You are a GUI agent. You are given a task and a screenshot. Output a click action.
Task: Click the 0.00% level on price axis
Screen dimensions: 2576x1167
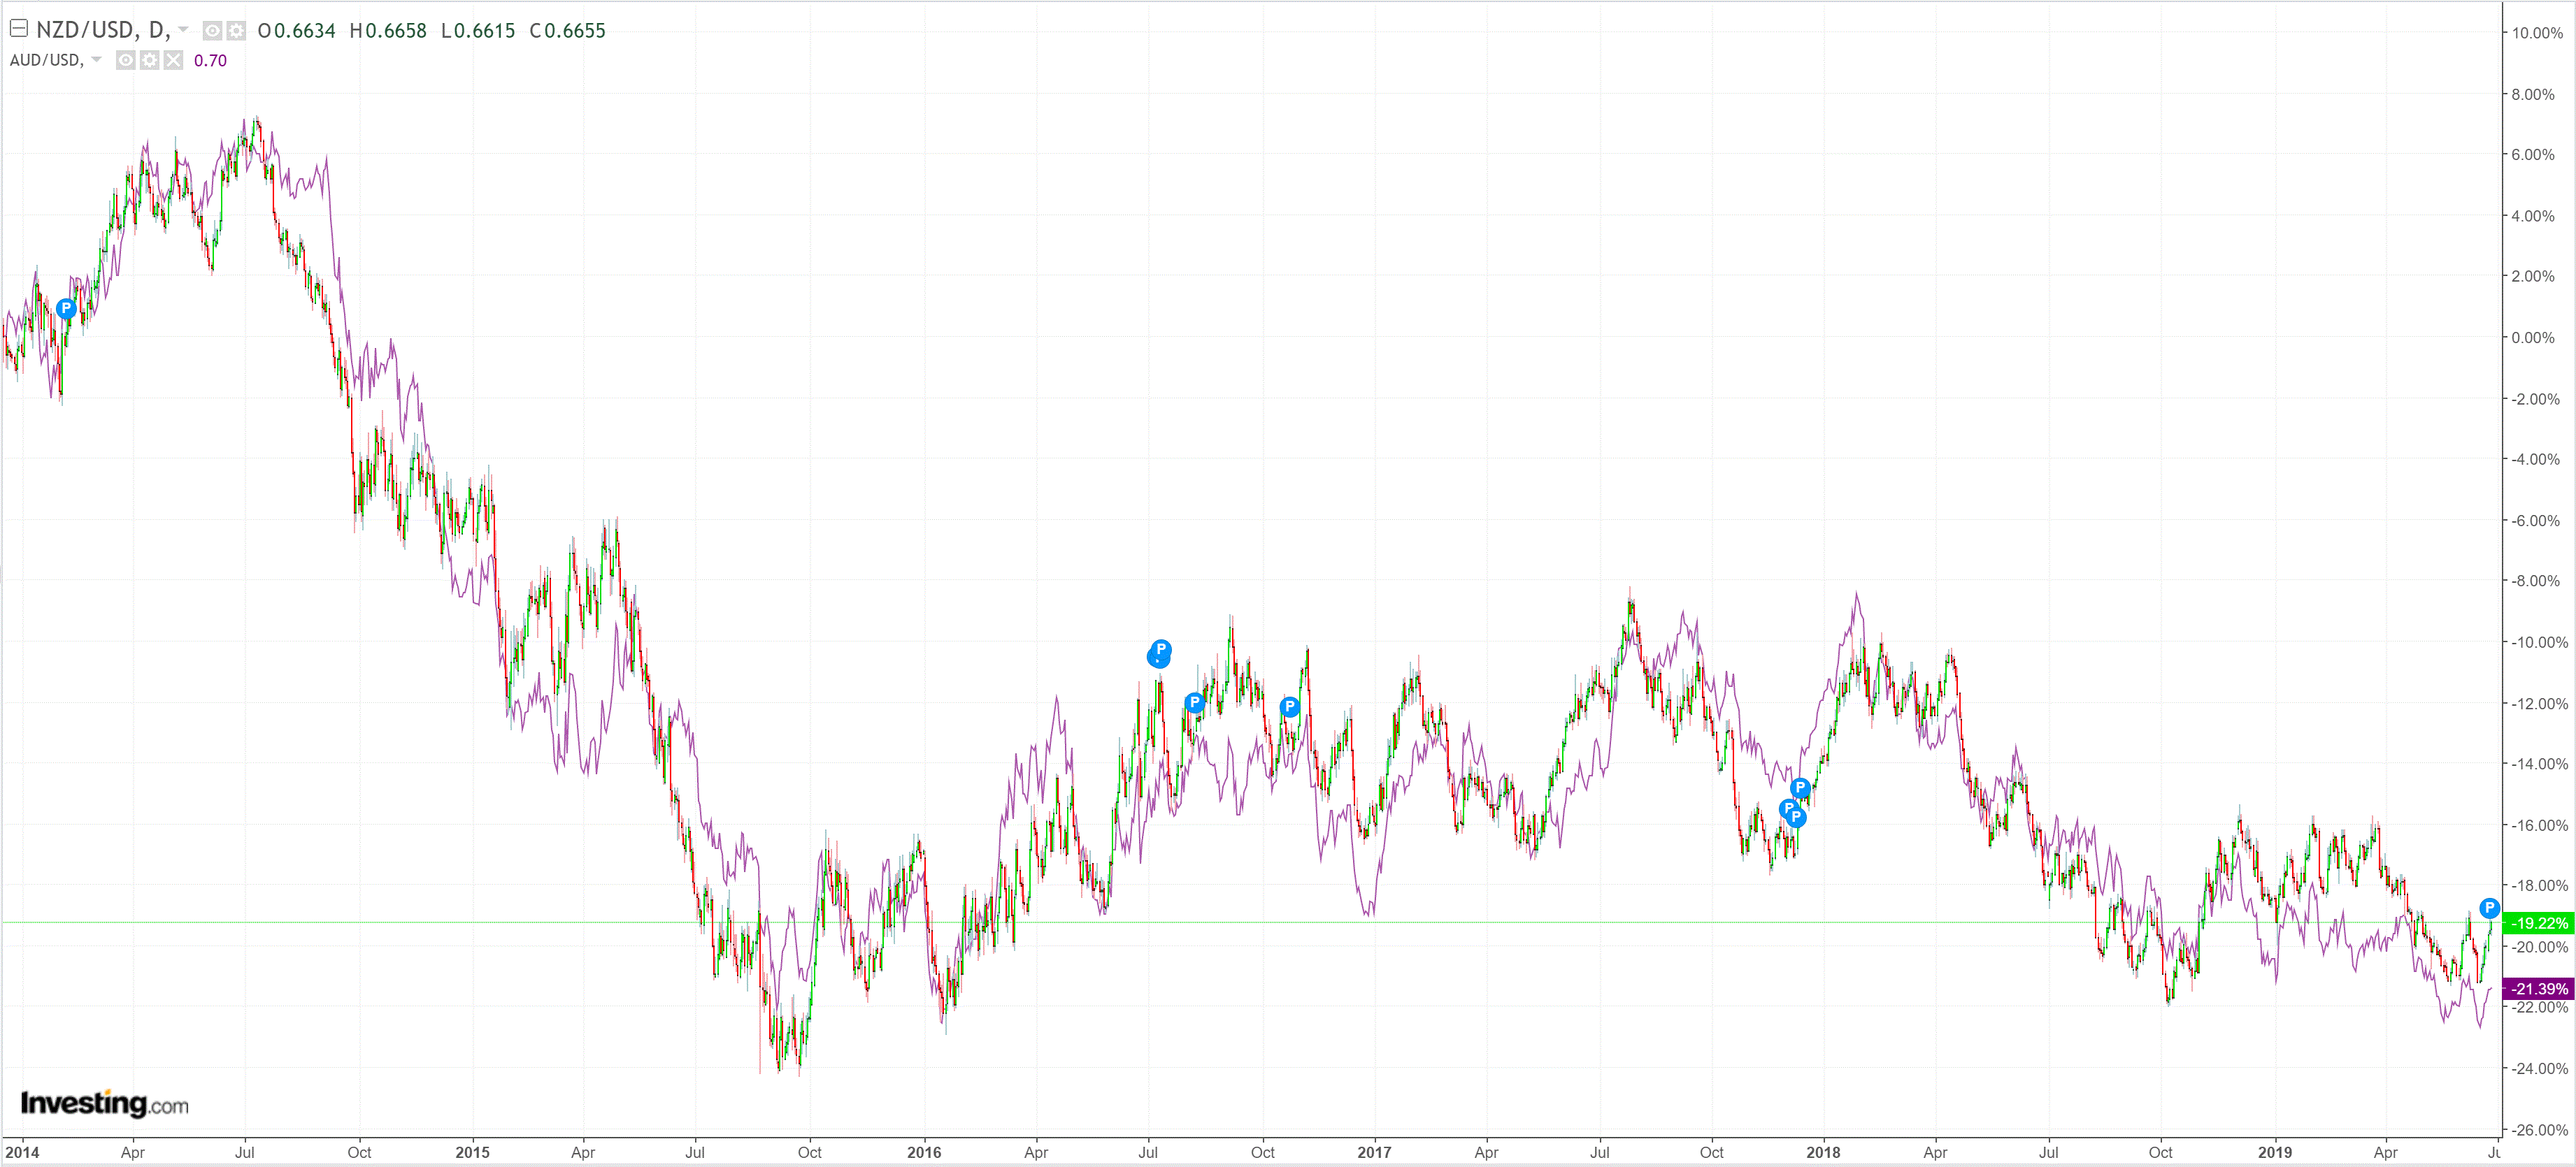[2532, 338]
